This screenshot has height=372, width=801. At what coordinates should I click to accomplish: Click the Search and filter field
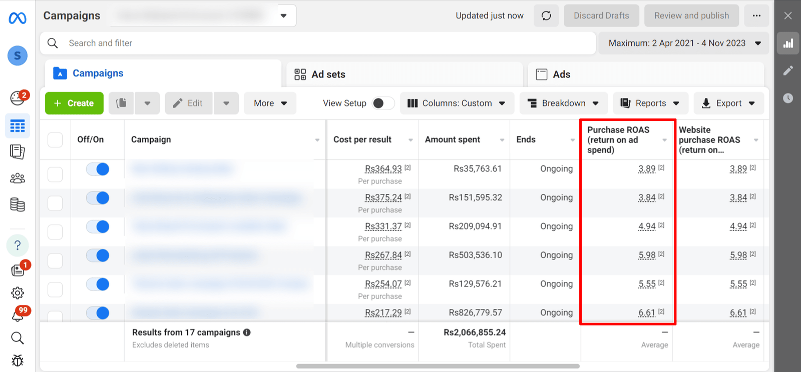pyautogui.click(x=320, y=43)
